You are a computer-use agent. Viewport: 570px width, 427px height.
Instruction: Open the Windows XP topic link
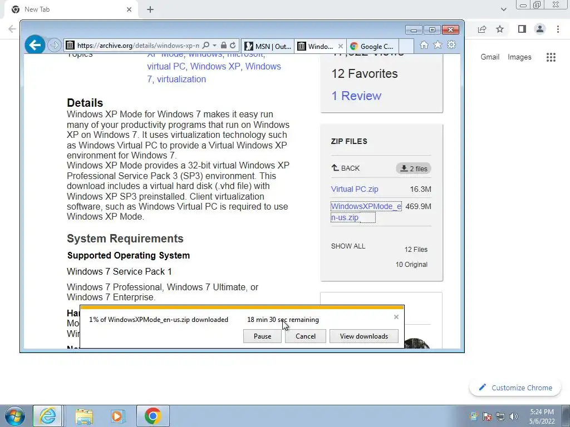pos(215,67)
